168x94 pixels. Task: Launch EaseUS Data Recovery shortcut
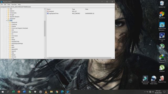[x=162, y=26]
